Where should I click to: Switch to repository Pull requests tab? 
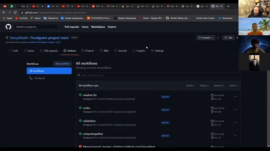[x=49, y=51]
